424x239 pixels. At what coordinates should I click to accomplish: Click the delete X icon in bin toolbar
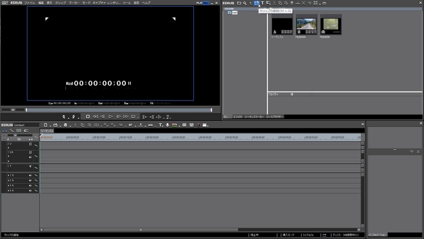tap(304, 3)
